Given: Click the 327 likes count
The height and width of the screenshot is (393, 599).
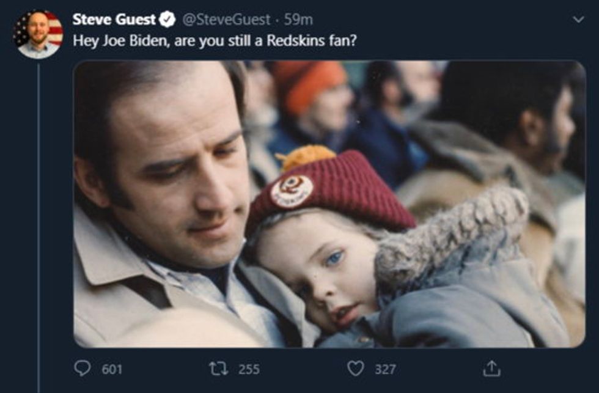Looking at the screenshot, I should [385, 369].
